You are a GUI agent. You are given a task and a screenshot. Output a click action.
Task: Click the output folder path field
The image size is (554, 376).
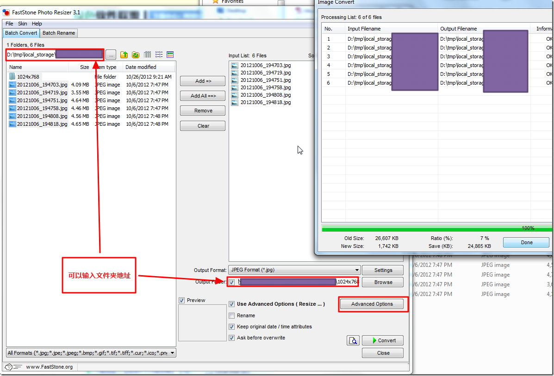pos(298,282)
